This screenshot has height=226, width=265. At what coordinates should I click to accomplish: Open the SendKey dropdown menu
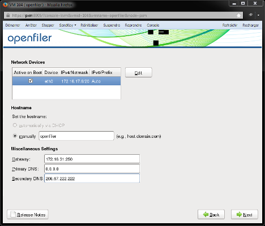coord(67,25)
